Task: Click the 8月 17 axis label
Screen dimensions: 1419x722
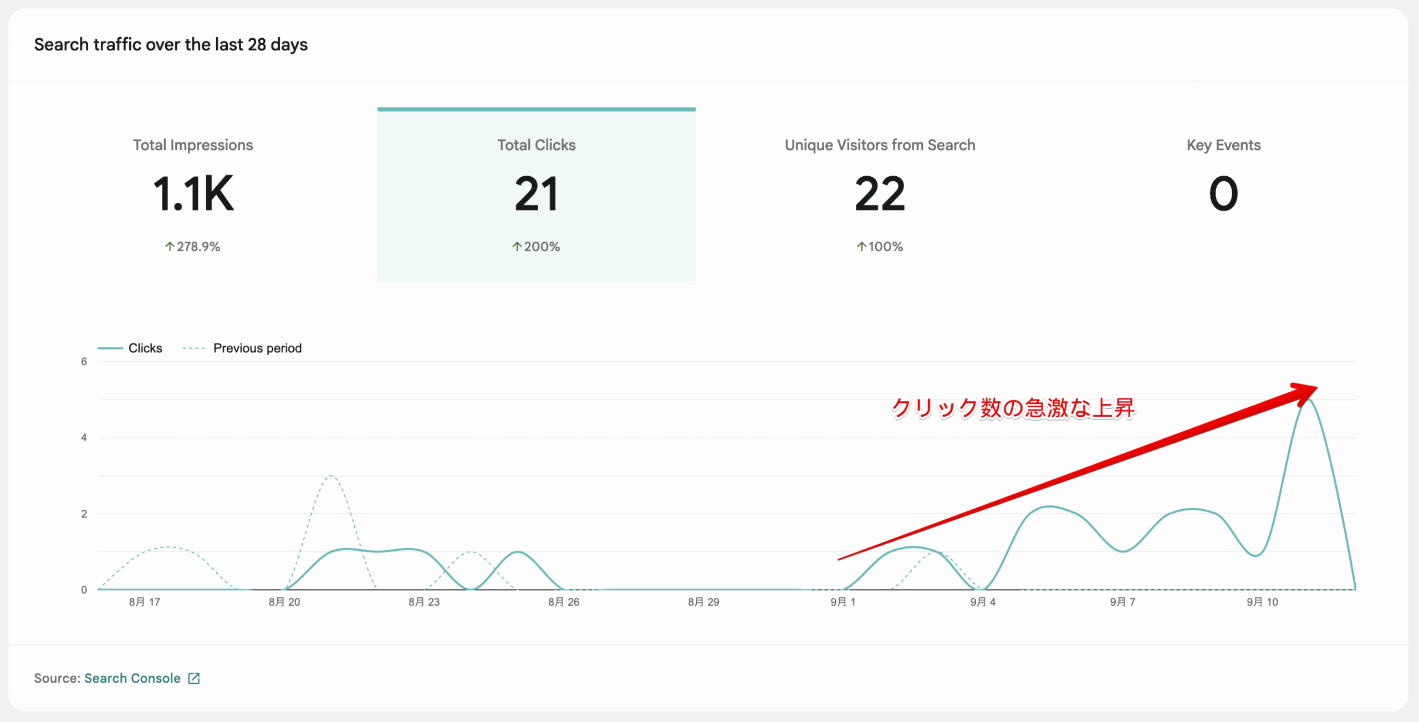Action: [x=145, y=602]
